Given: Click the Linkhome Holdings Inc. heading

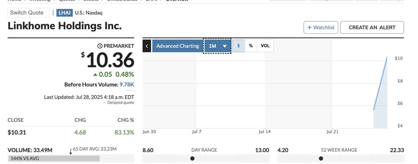Looking at the screenshot, I should point(65,26).
